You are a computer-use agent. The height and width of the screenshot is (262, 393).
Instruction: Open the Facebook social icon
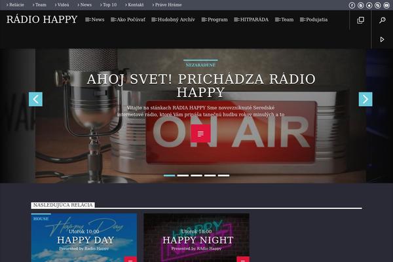coord(352,5)
